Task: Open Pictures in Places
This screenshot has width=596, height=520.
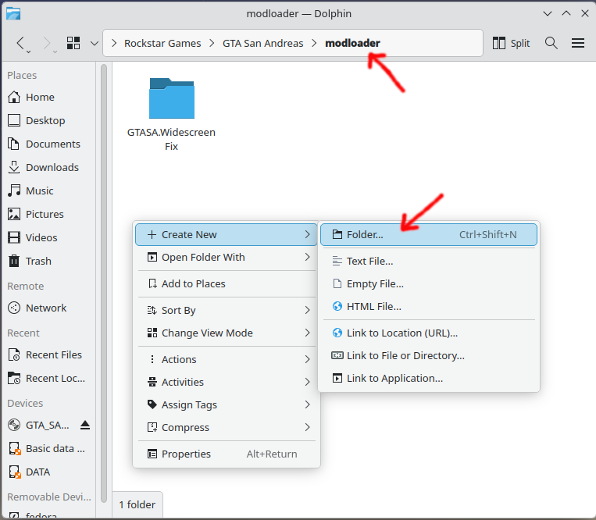Action: point(48,214)
